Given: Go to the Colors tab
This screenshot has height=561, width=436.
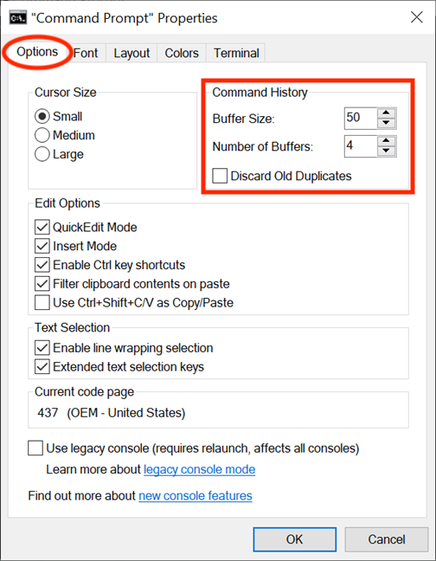Looking at the screenshot, I should tap(182, 53).
